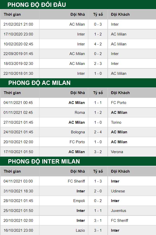Click Tỷ số column header in head-to-head table
Viewport: 156px width, 235px height.
(98, 14)
